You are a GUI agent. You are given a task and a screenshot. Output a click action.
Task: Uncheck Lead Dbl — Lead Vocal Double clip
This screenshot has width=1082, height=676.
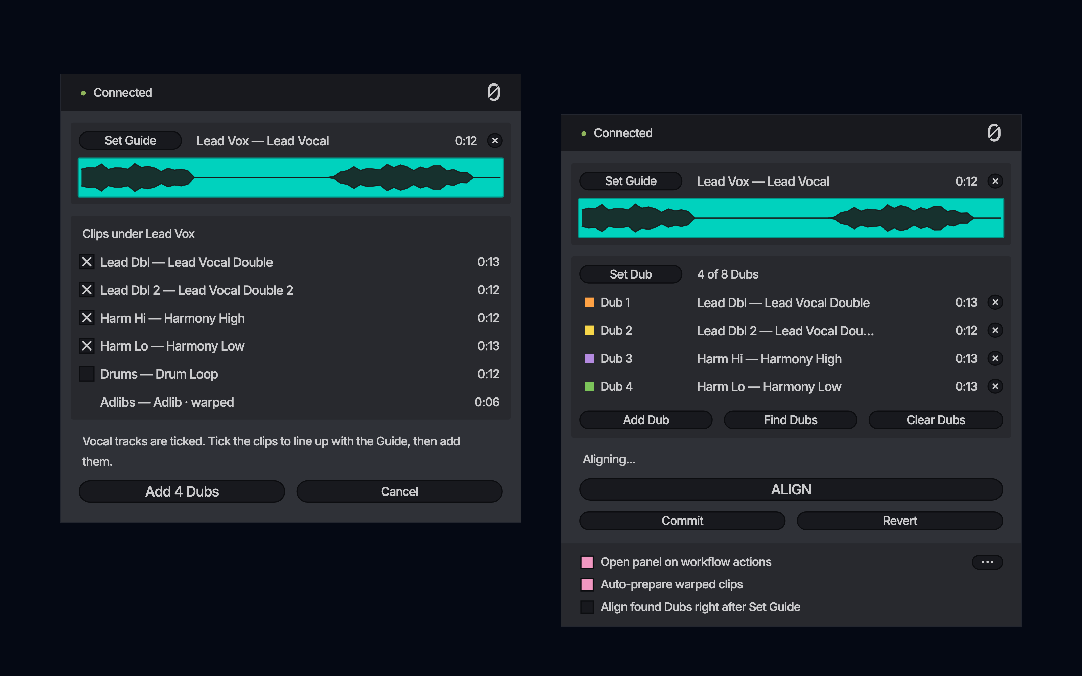87,262
